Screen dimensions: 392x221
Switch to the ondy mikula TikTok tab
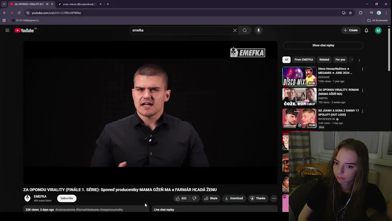(79, 4)
